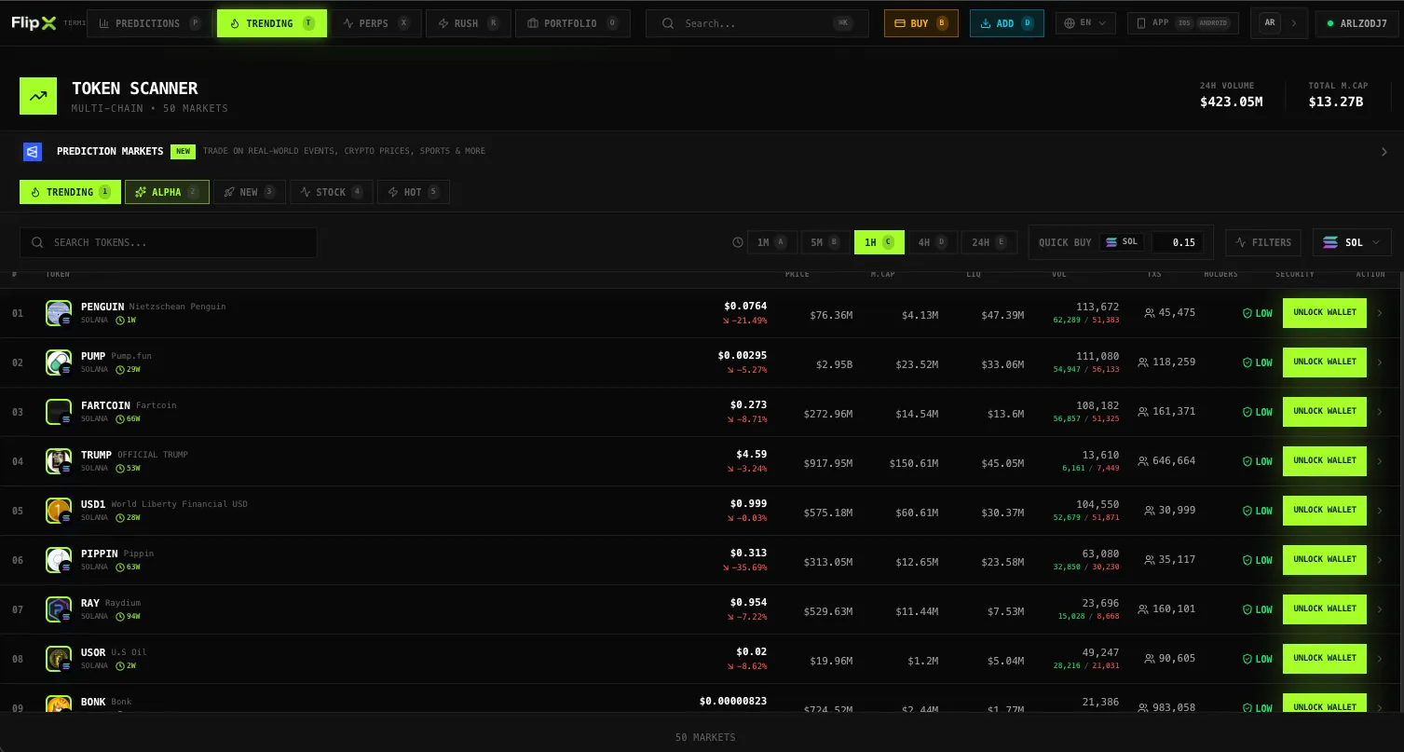Click the SEARCH TOKENS input field
Image resolution: width=1404 pixels, height=752 pixels.
pos(168,242)
